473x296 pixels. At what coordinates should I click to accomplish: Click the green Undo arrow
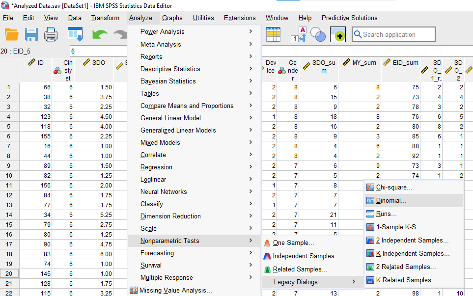point(100,34)
